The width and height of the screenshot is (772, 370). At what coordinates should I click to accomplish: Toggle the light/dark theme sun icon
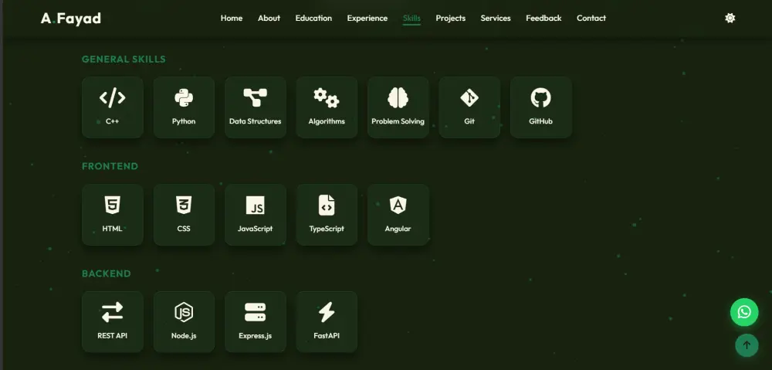730,19
